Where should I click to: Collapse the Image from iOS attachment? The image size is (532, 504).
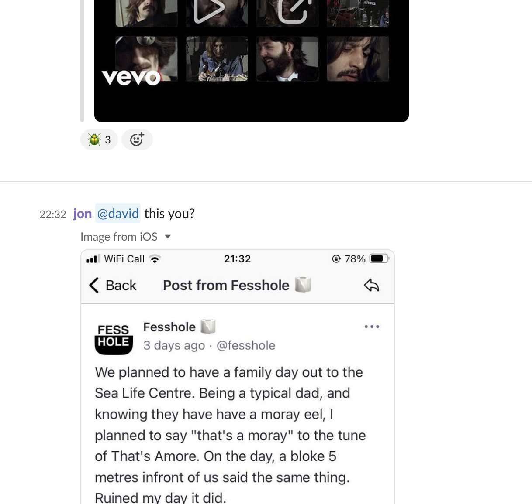coord(168,237)
